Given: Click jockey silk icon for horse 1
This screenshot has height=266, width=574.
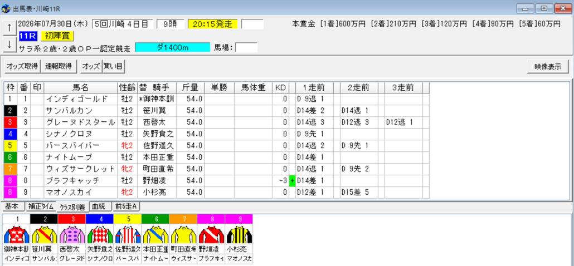Looking at the screenshot, I should [x=16, y=235].
